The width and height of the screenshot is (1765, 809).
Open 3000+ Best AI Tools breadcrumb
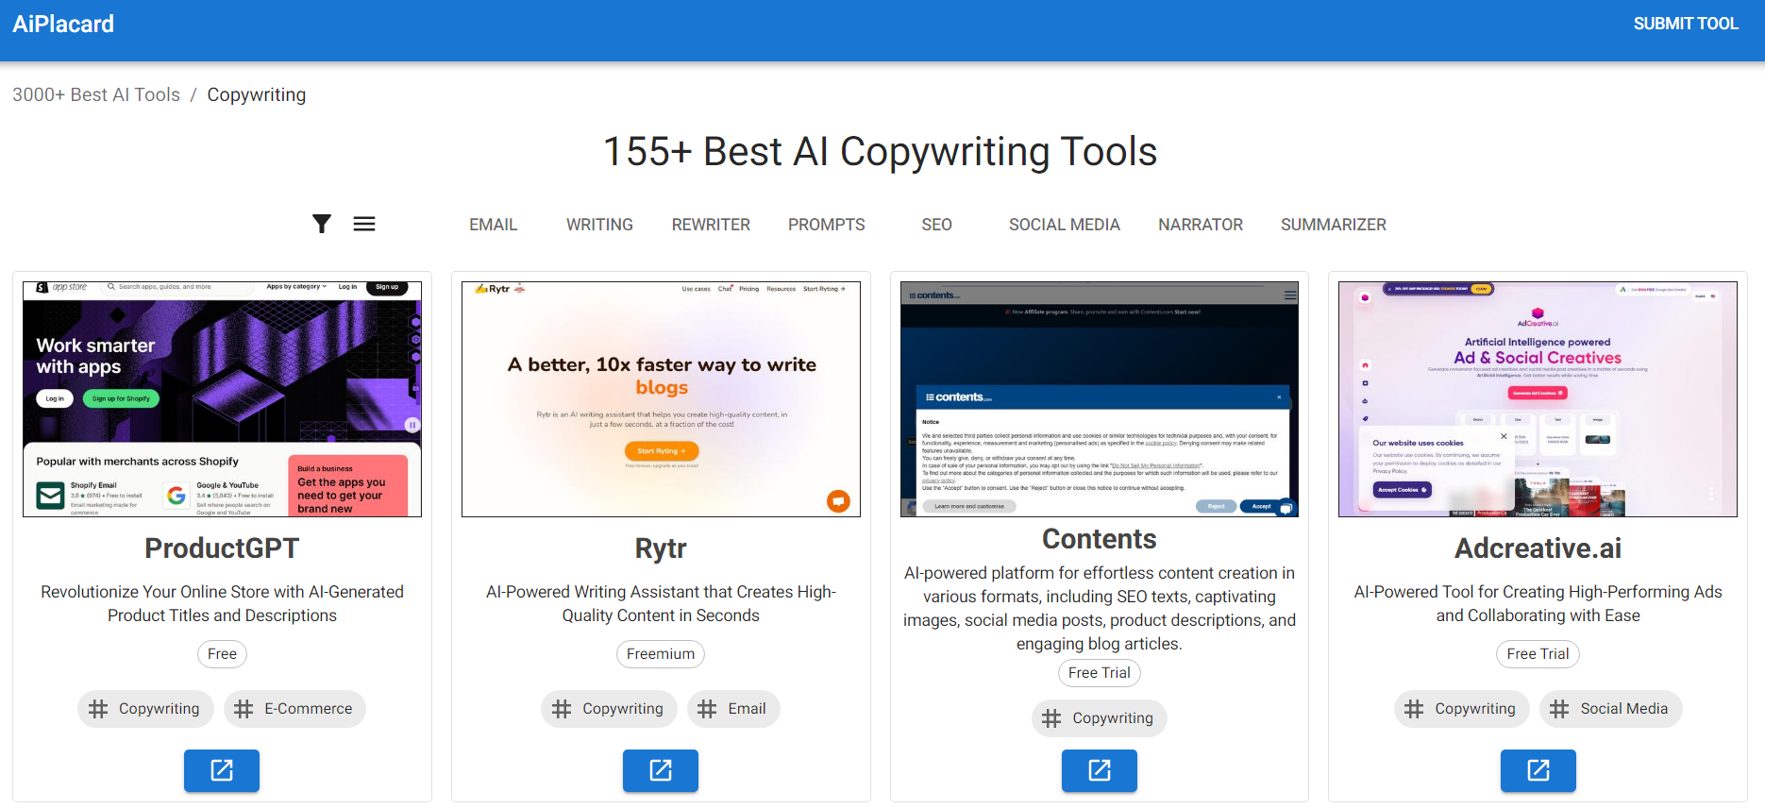(x=96, y=94)
